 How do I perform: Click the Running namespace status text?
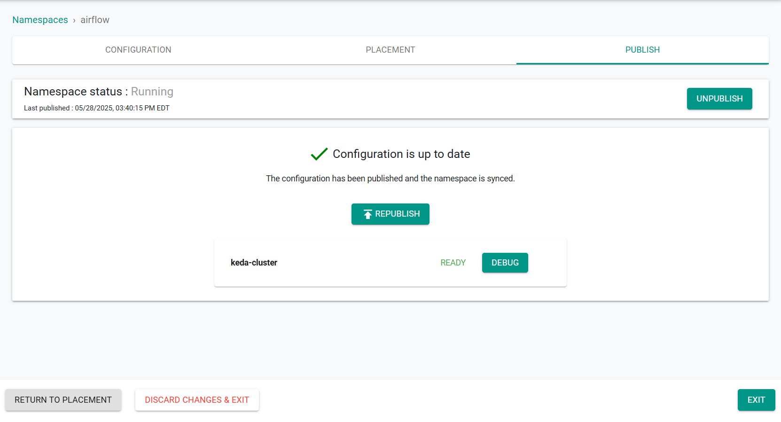pos(152,92)
